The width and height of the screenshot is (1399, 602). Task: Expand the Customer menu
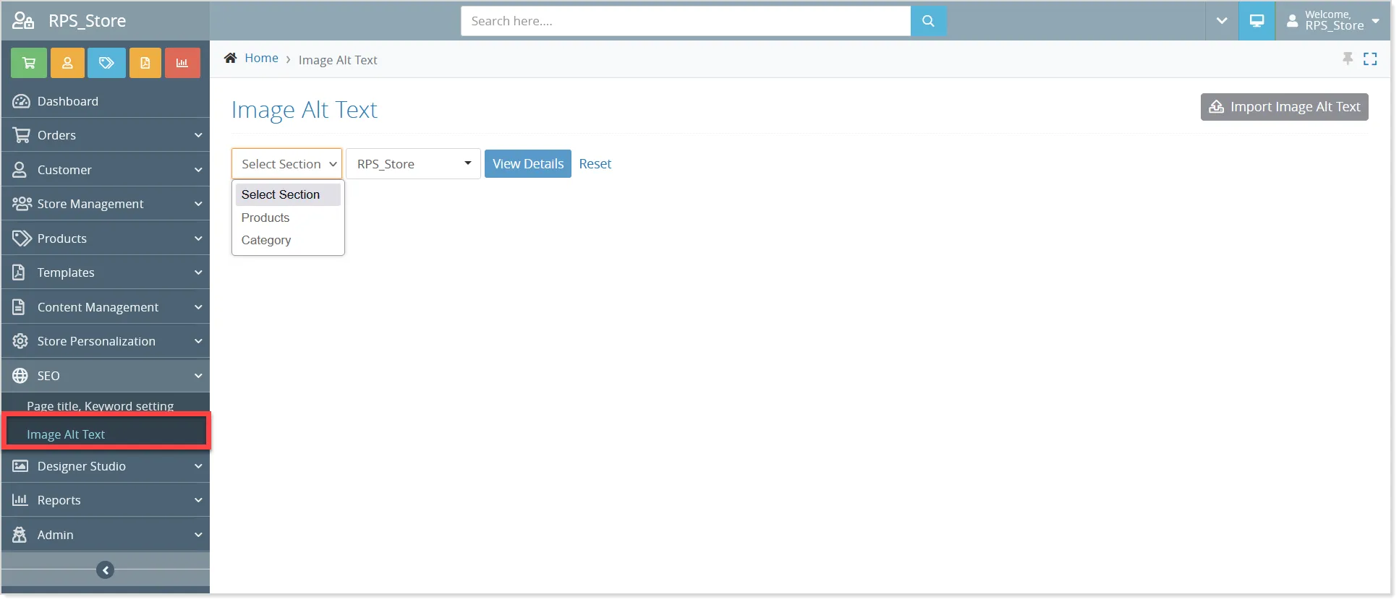(x=106, y=170)
